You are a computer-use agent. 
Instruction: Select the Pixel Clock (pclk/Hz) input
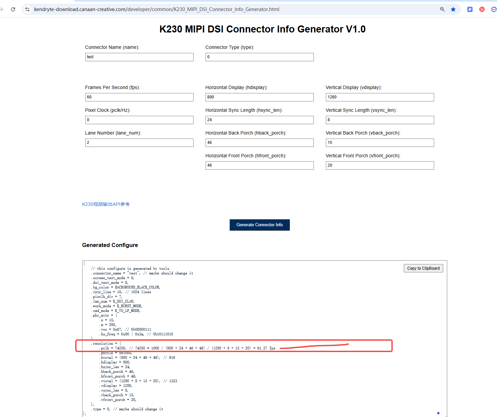click(139, 120)
